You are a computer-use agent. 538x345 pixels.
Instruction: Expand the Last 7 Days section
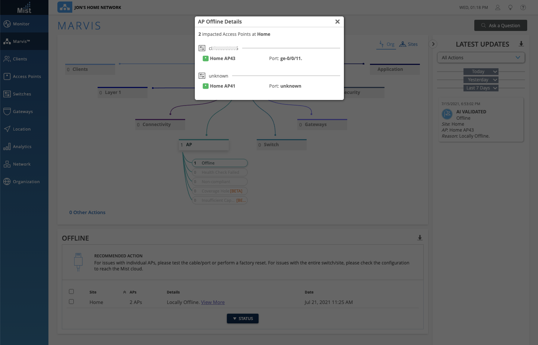pos(481,88)
